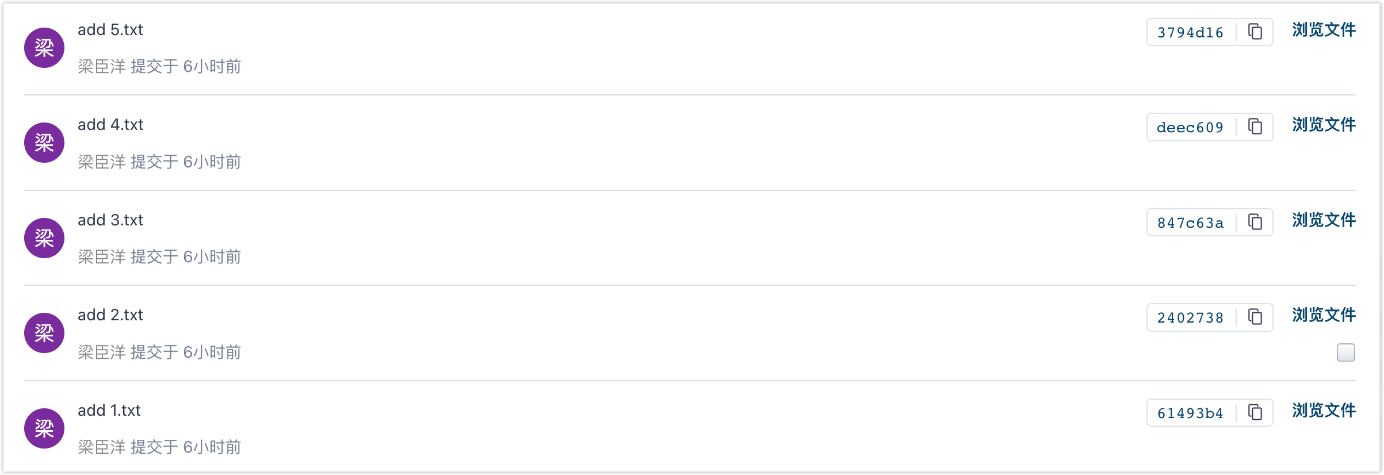Copy commit SHA 2402738

pyautogui.click(x=1255, y=317)
